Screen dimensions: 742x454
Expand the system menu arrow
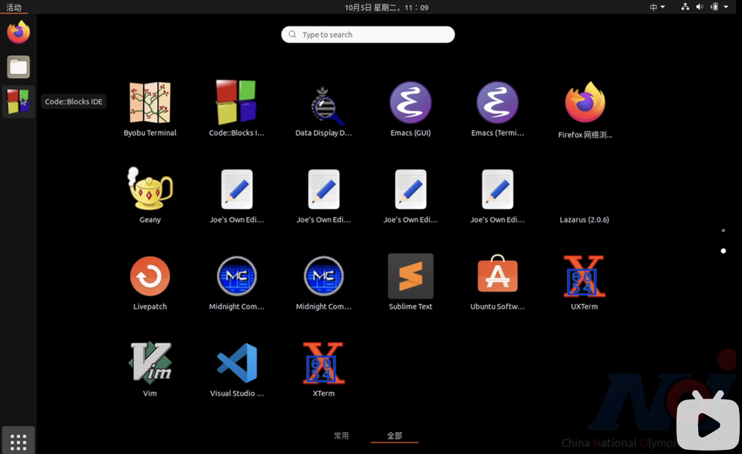[726, 7]
